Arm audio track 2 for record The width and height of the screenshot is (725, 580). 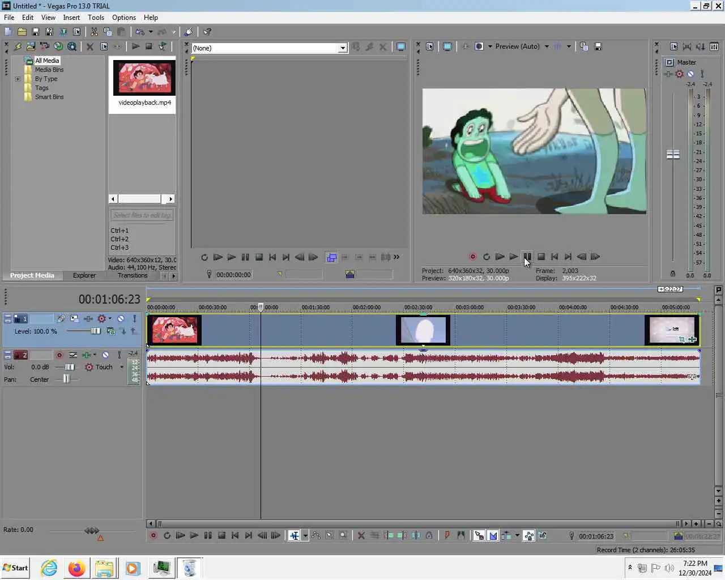pyautogui.click(x=59, y=355)
